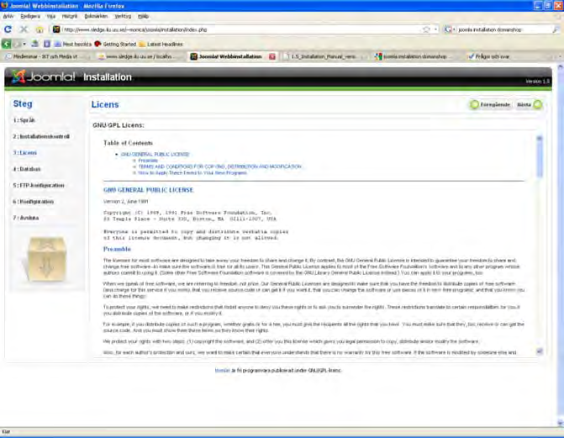Click the browser page scroll-up arrow
This screenshot has width=564, height=438.
[560, 67]
